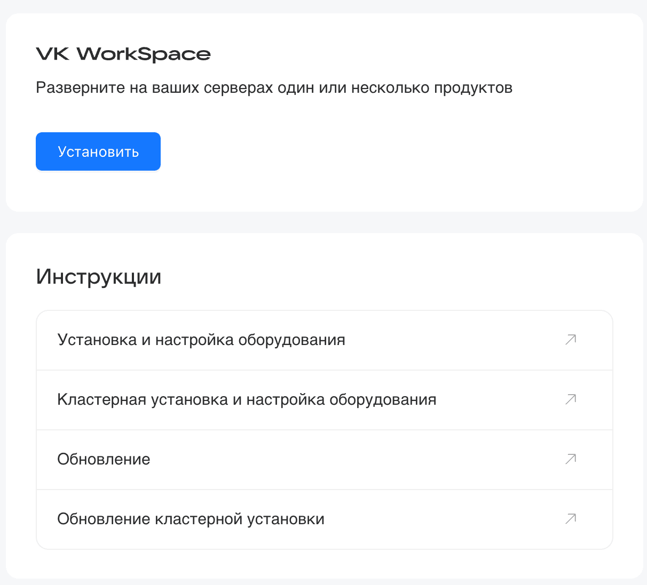Screen dimensions: 647x585
Task: Click the VK WorkSpace heading
Action: coord(123,54)
